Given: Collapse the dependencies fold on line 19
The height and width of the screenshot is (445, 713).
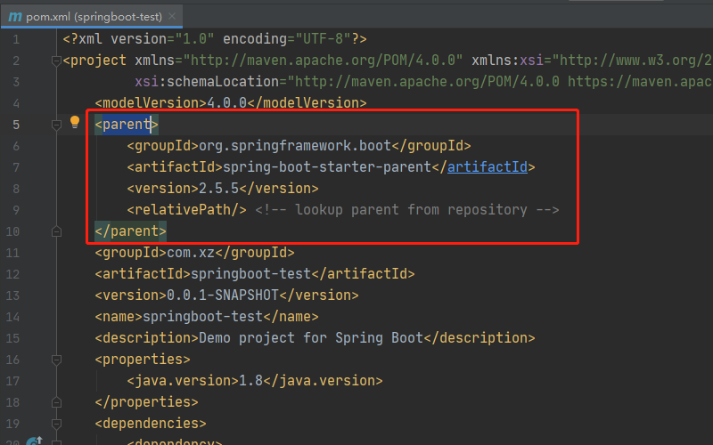Looking at the screenshot, I should (56, 424).
